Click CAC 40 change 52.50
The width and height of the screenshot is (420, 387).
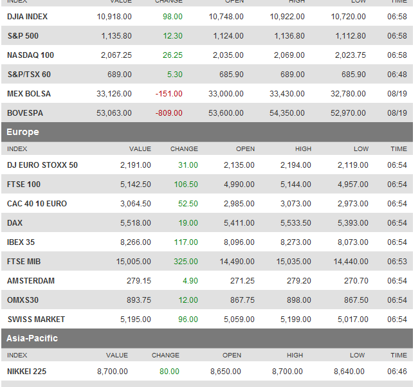(x=188, y=204)
